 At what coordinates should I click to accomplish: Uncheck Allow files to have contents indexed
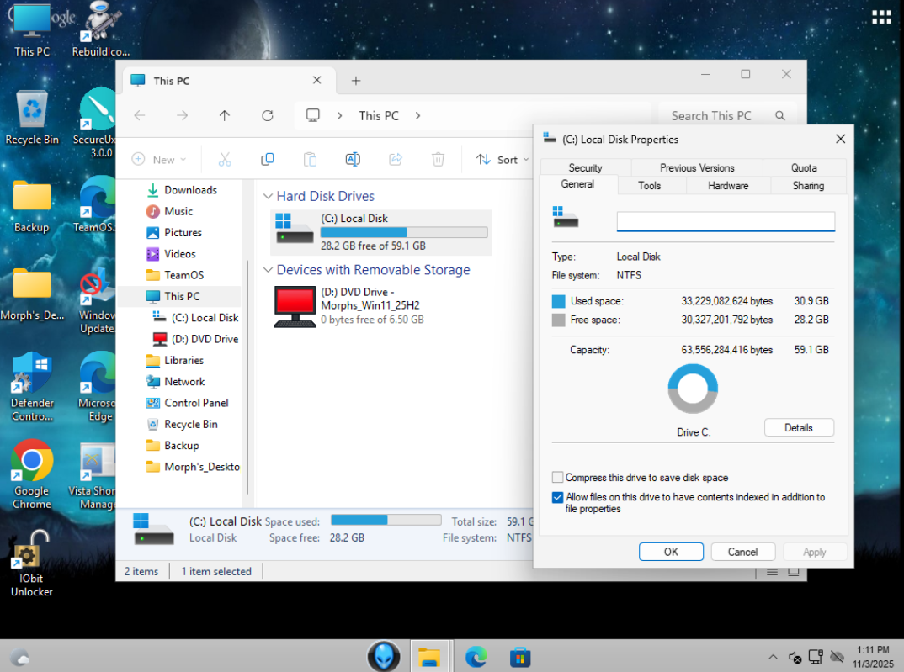tap(557, 498)
